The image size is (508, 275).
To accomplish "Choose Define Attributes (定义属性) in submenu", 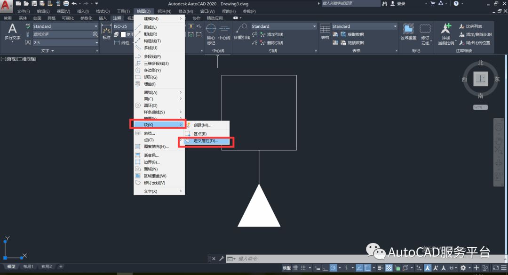I will 206,141.
